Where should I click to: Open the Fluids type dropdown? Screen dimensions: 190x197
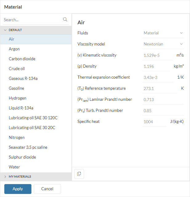pyautogui.click(x=163, y=33)
